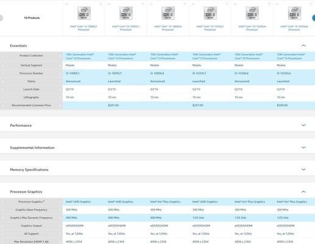315x244 pixels.
Task: Open the Intel Core i3-1000G1 Processor link
Action: click(83, 28)
